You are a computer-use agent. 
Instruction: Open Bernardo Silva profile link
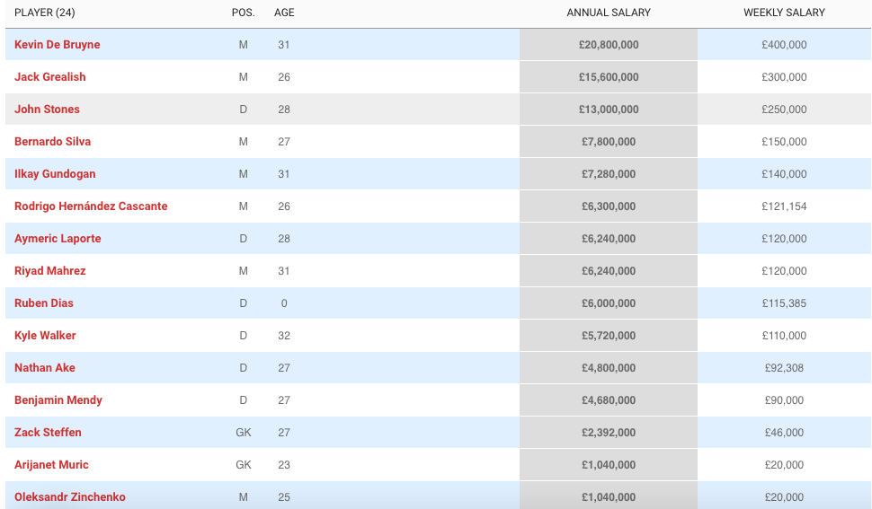pyautogui.click(x=53, y=141)
